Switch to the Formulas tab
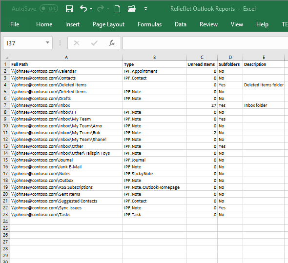Screen dimensions: 288x263 coord(149,24)
